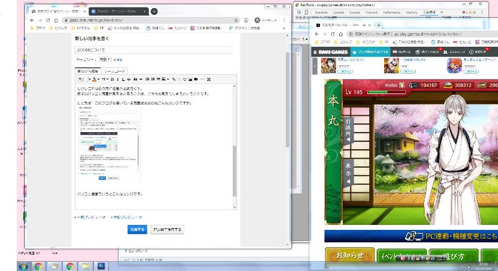Add a new tab in DMM window
Viewport: 498px width, 271px height.
point(378,25)
